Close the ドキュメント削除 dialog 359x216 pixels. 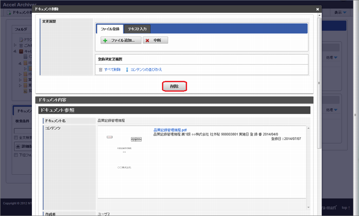(x=318, y=9)
